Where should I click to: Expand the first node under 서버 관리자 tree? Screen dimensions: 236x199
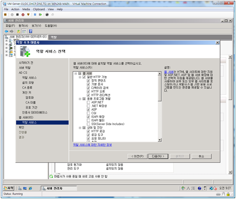pyautogui.click(x=7, y=41)
